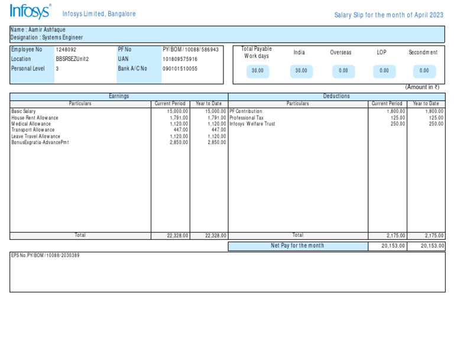Select 'Salary Slip for the month of April 2023'

click(x=388, y=15)
